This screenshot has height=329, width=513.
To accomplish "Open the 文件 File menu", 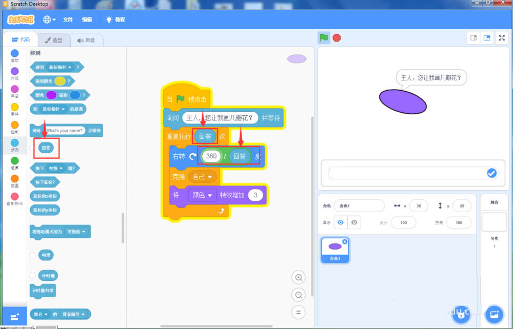I will pos(68,19).
